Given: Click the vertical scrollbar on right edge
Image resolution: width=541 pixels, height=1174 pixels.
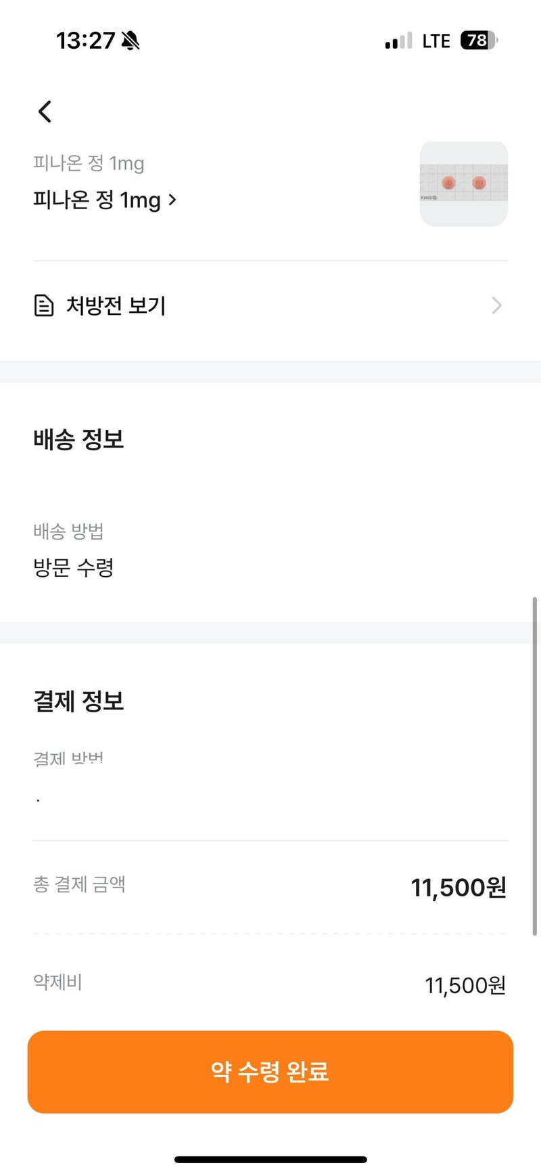Looking at the screenshot, I should click(x=534, y=766).
